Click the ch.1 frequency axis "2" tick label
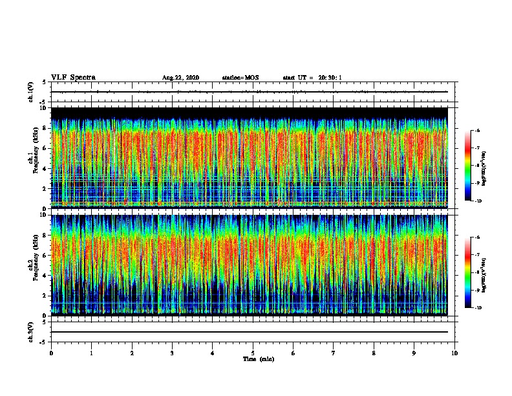 (45, 189)
